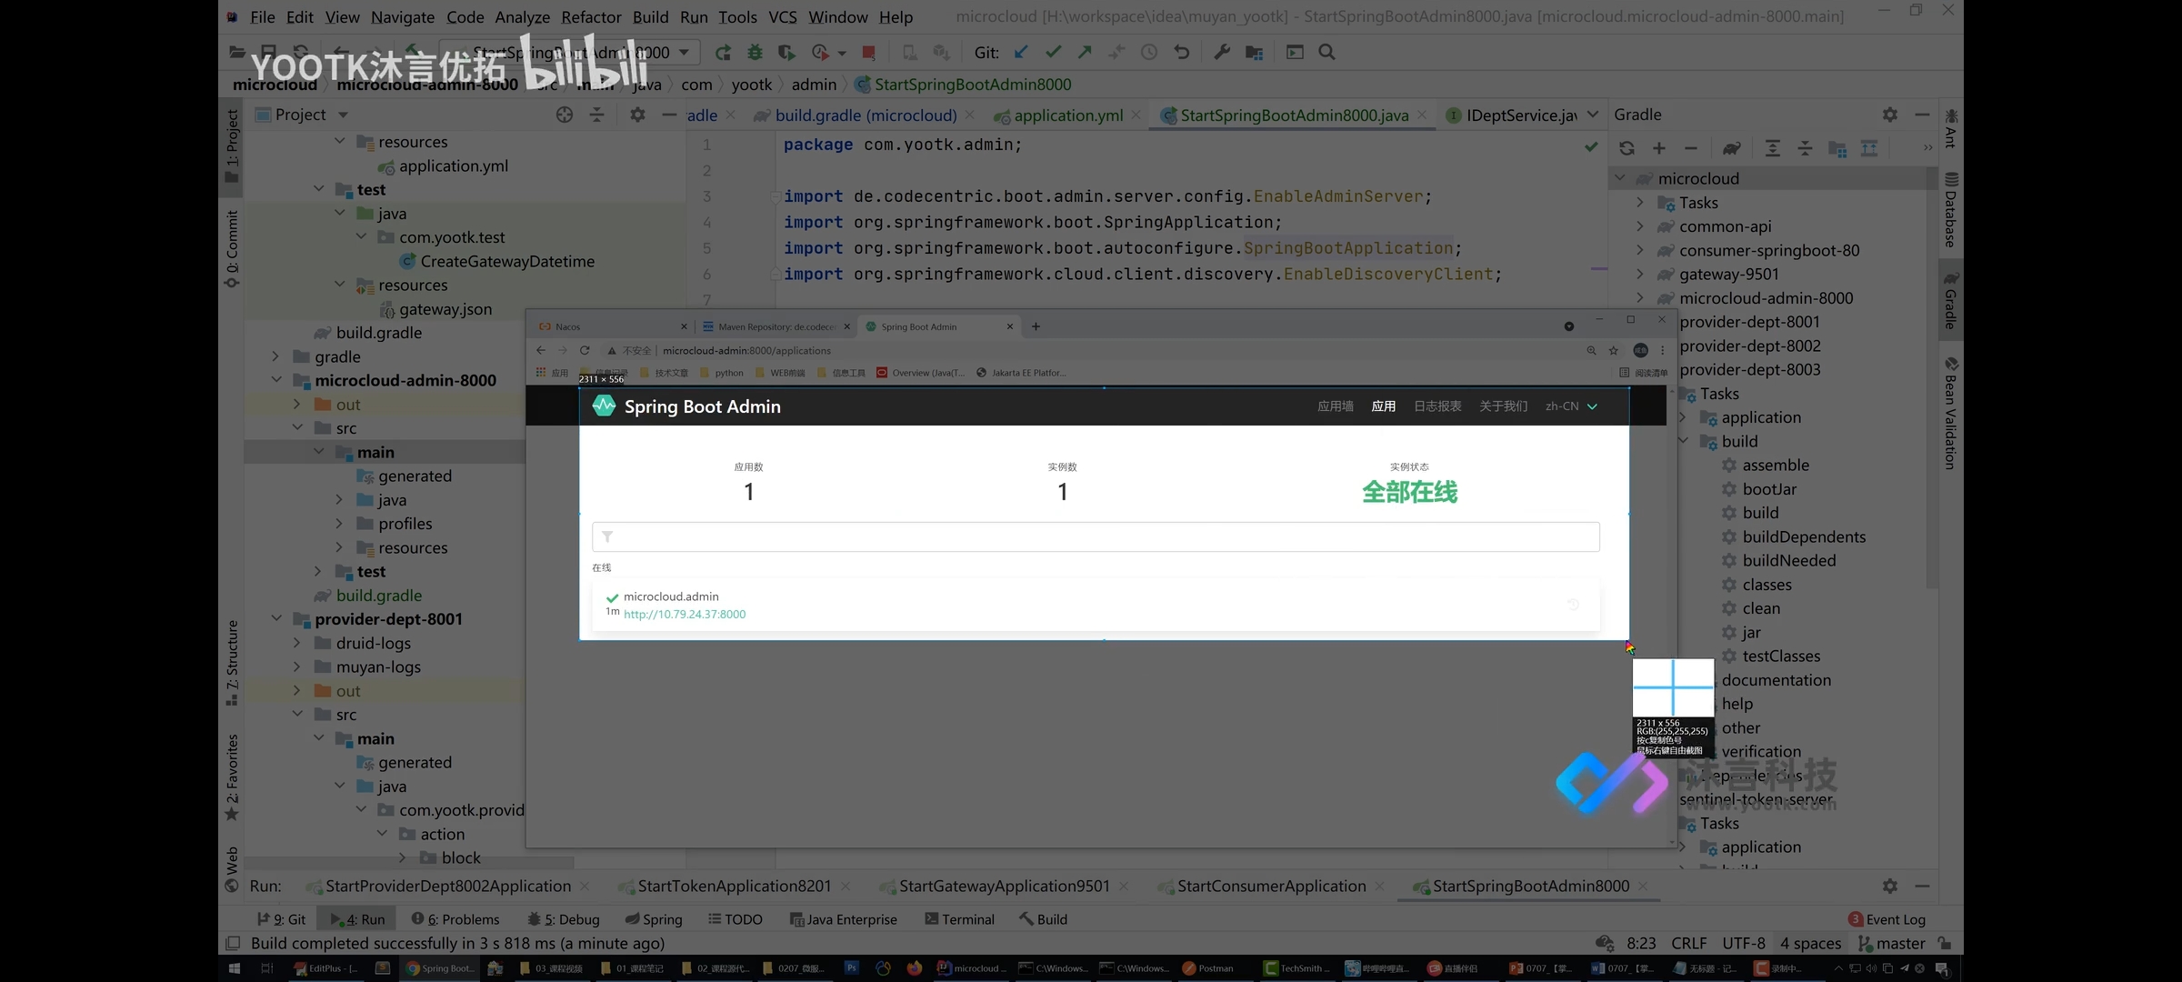Screen dimensions: 2182x982
Task: Open http://10.79.24.37:8000 link
Action: [x=685, y=614]
